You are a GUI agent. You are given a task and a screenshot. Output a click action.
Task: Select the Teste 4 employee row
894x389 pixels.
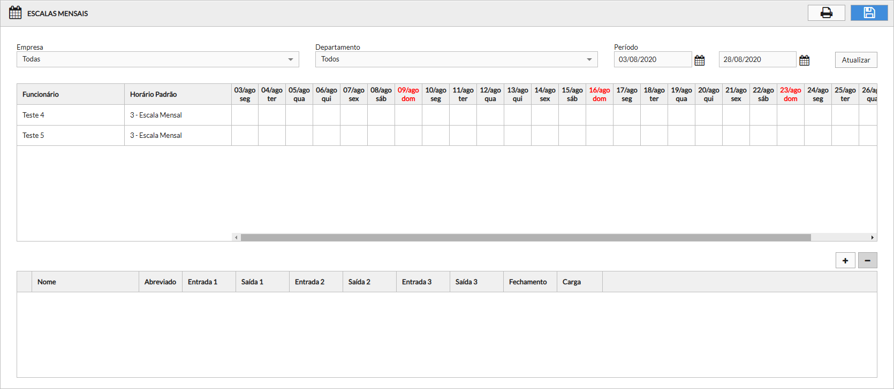[70, 115]
